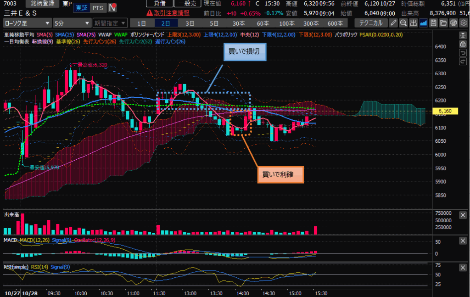Close the MACD indicator panel
The width and height of the screenshot is (470, 297).
point(463,241)
